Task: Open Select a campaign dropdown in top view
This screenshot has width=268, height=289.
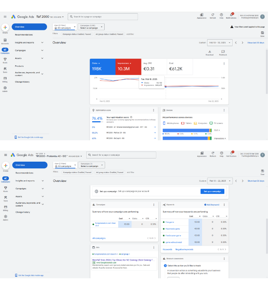Action: click(x=91, y=27)
